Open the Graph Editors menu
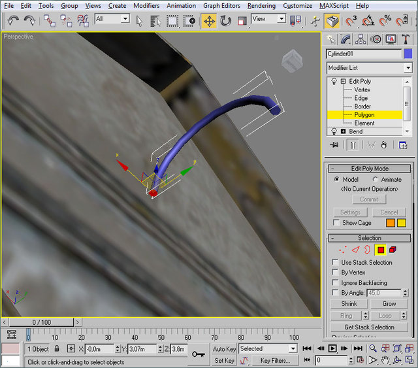The width and height of the screenshot is (418, 368). click(221, 5)
